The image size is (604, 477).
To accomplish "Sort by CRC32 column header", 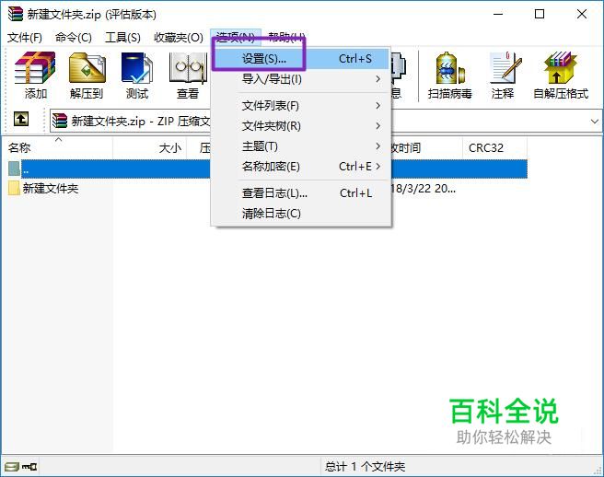I will [x=494, y=148].
